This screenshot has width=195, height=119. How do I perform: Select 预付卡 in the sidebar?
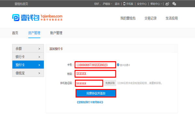pos(28,65)
